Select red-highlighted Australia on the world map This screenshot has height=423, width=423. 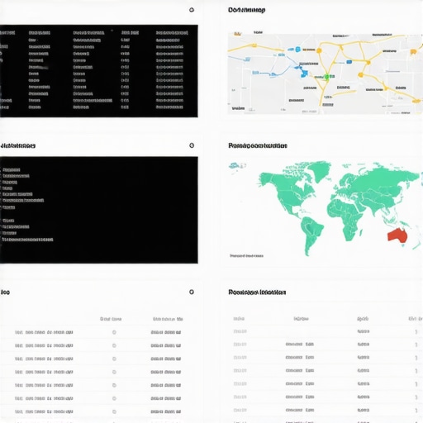click(397, 235)
